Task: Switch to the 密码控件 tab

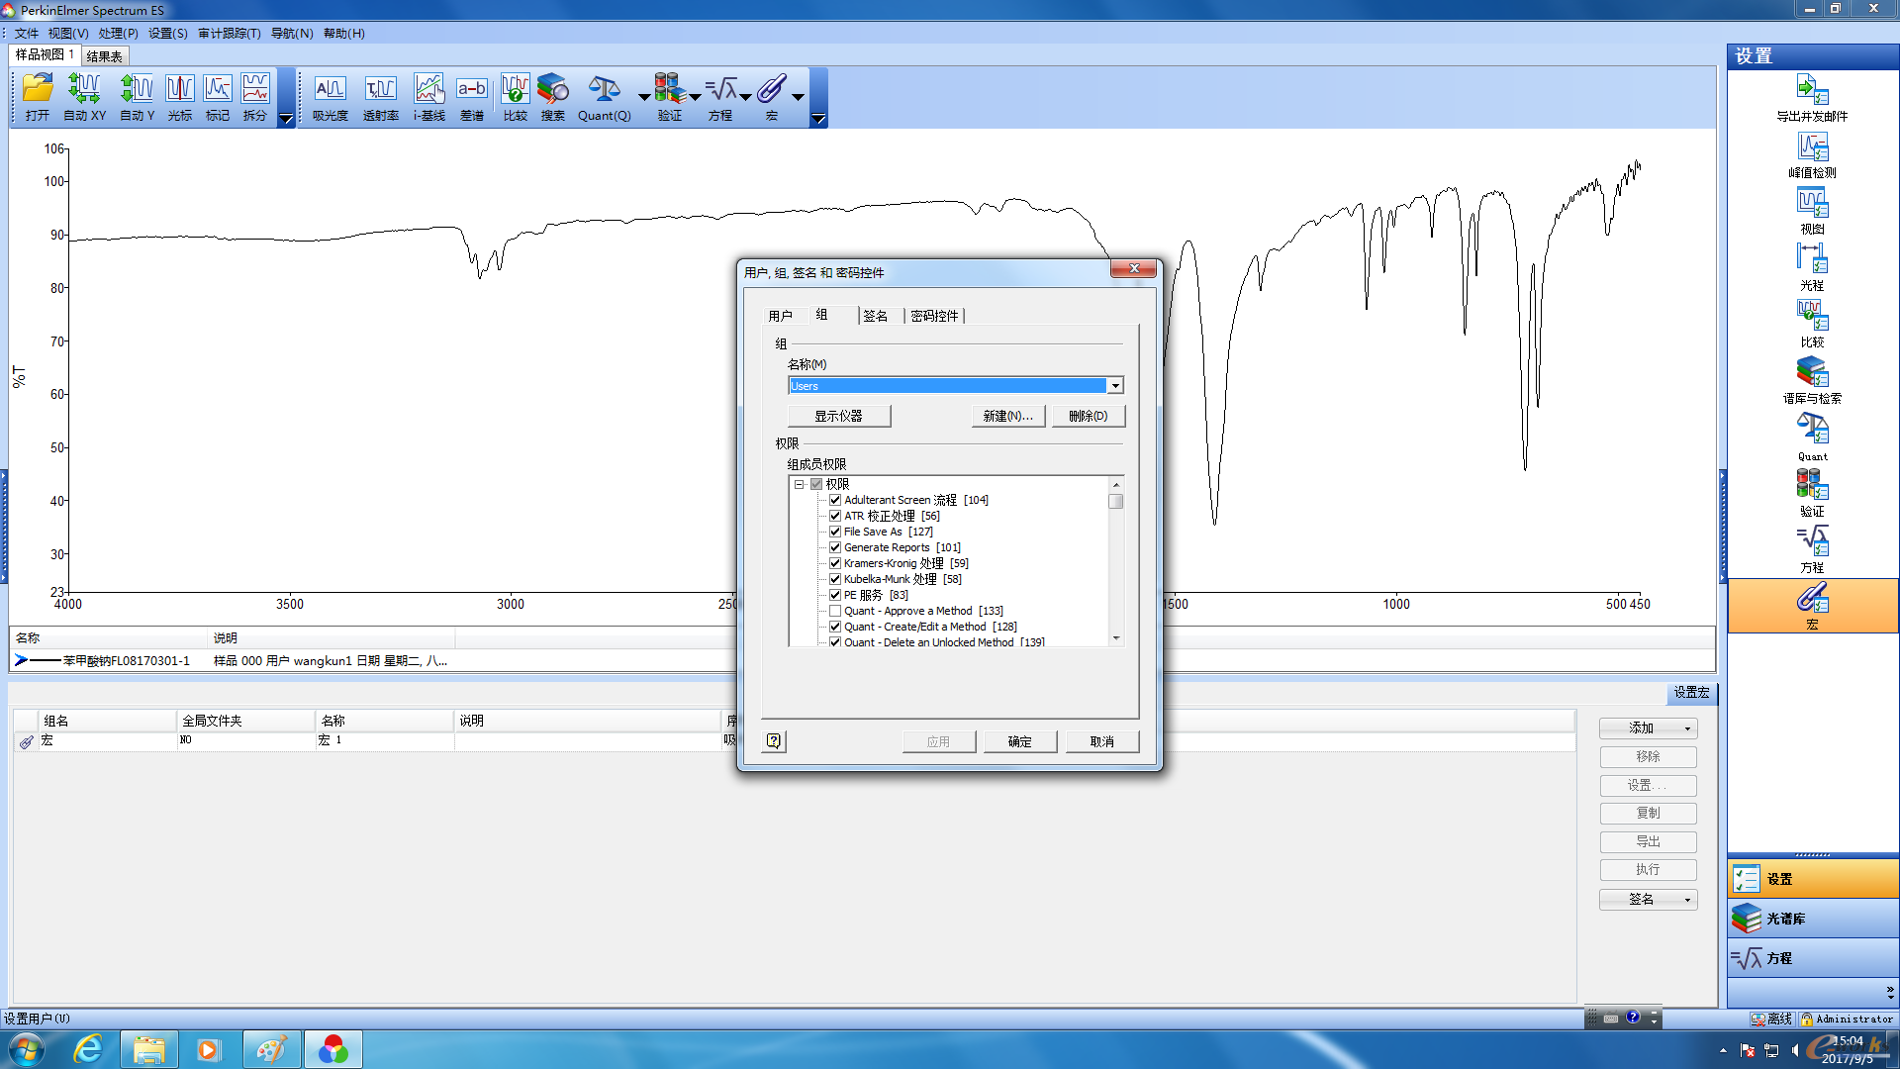Action: point(934,316)
